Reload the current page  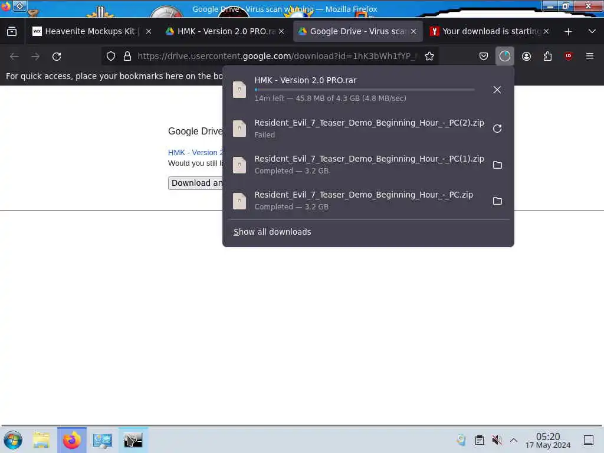tap(57, 57)
